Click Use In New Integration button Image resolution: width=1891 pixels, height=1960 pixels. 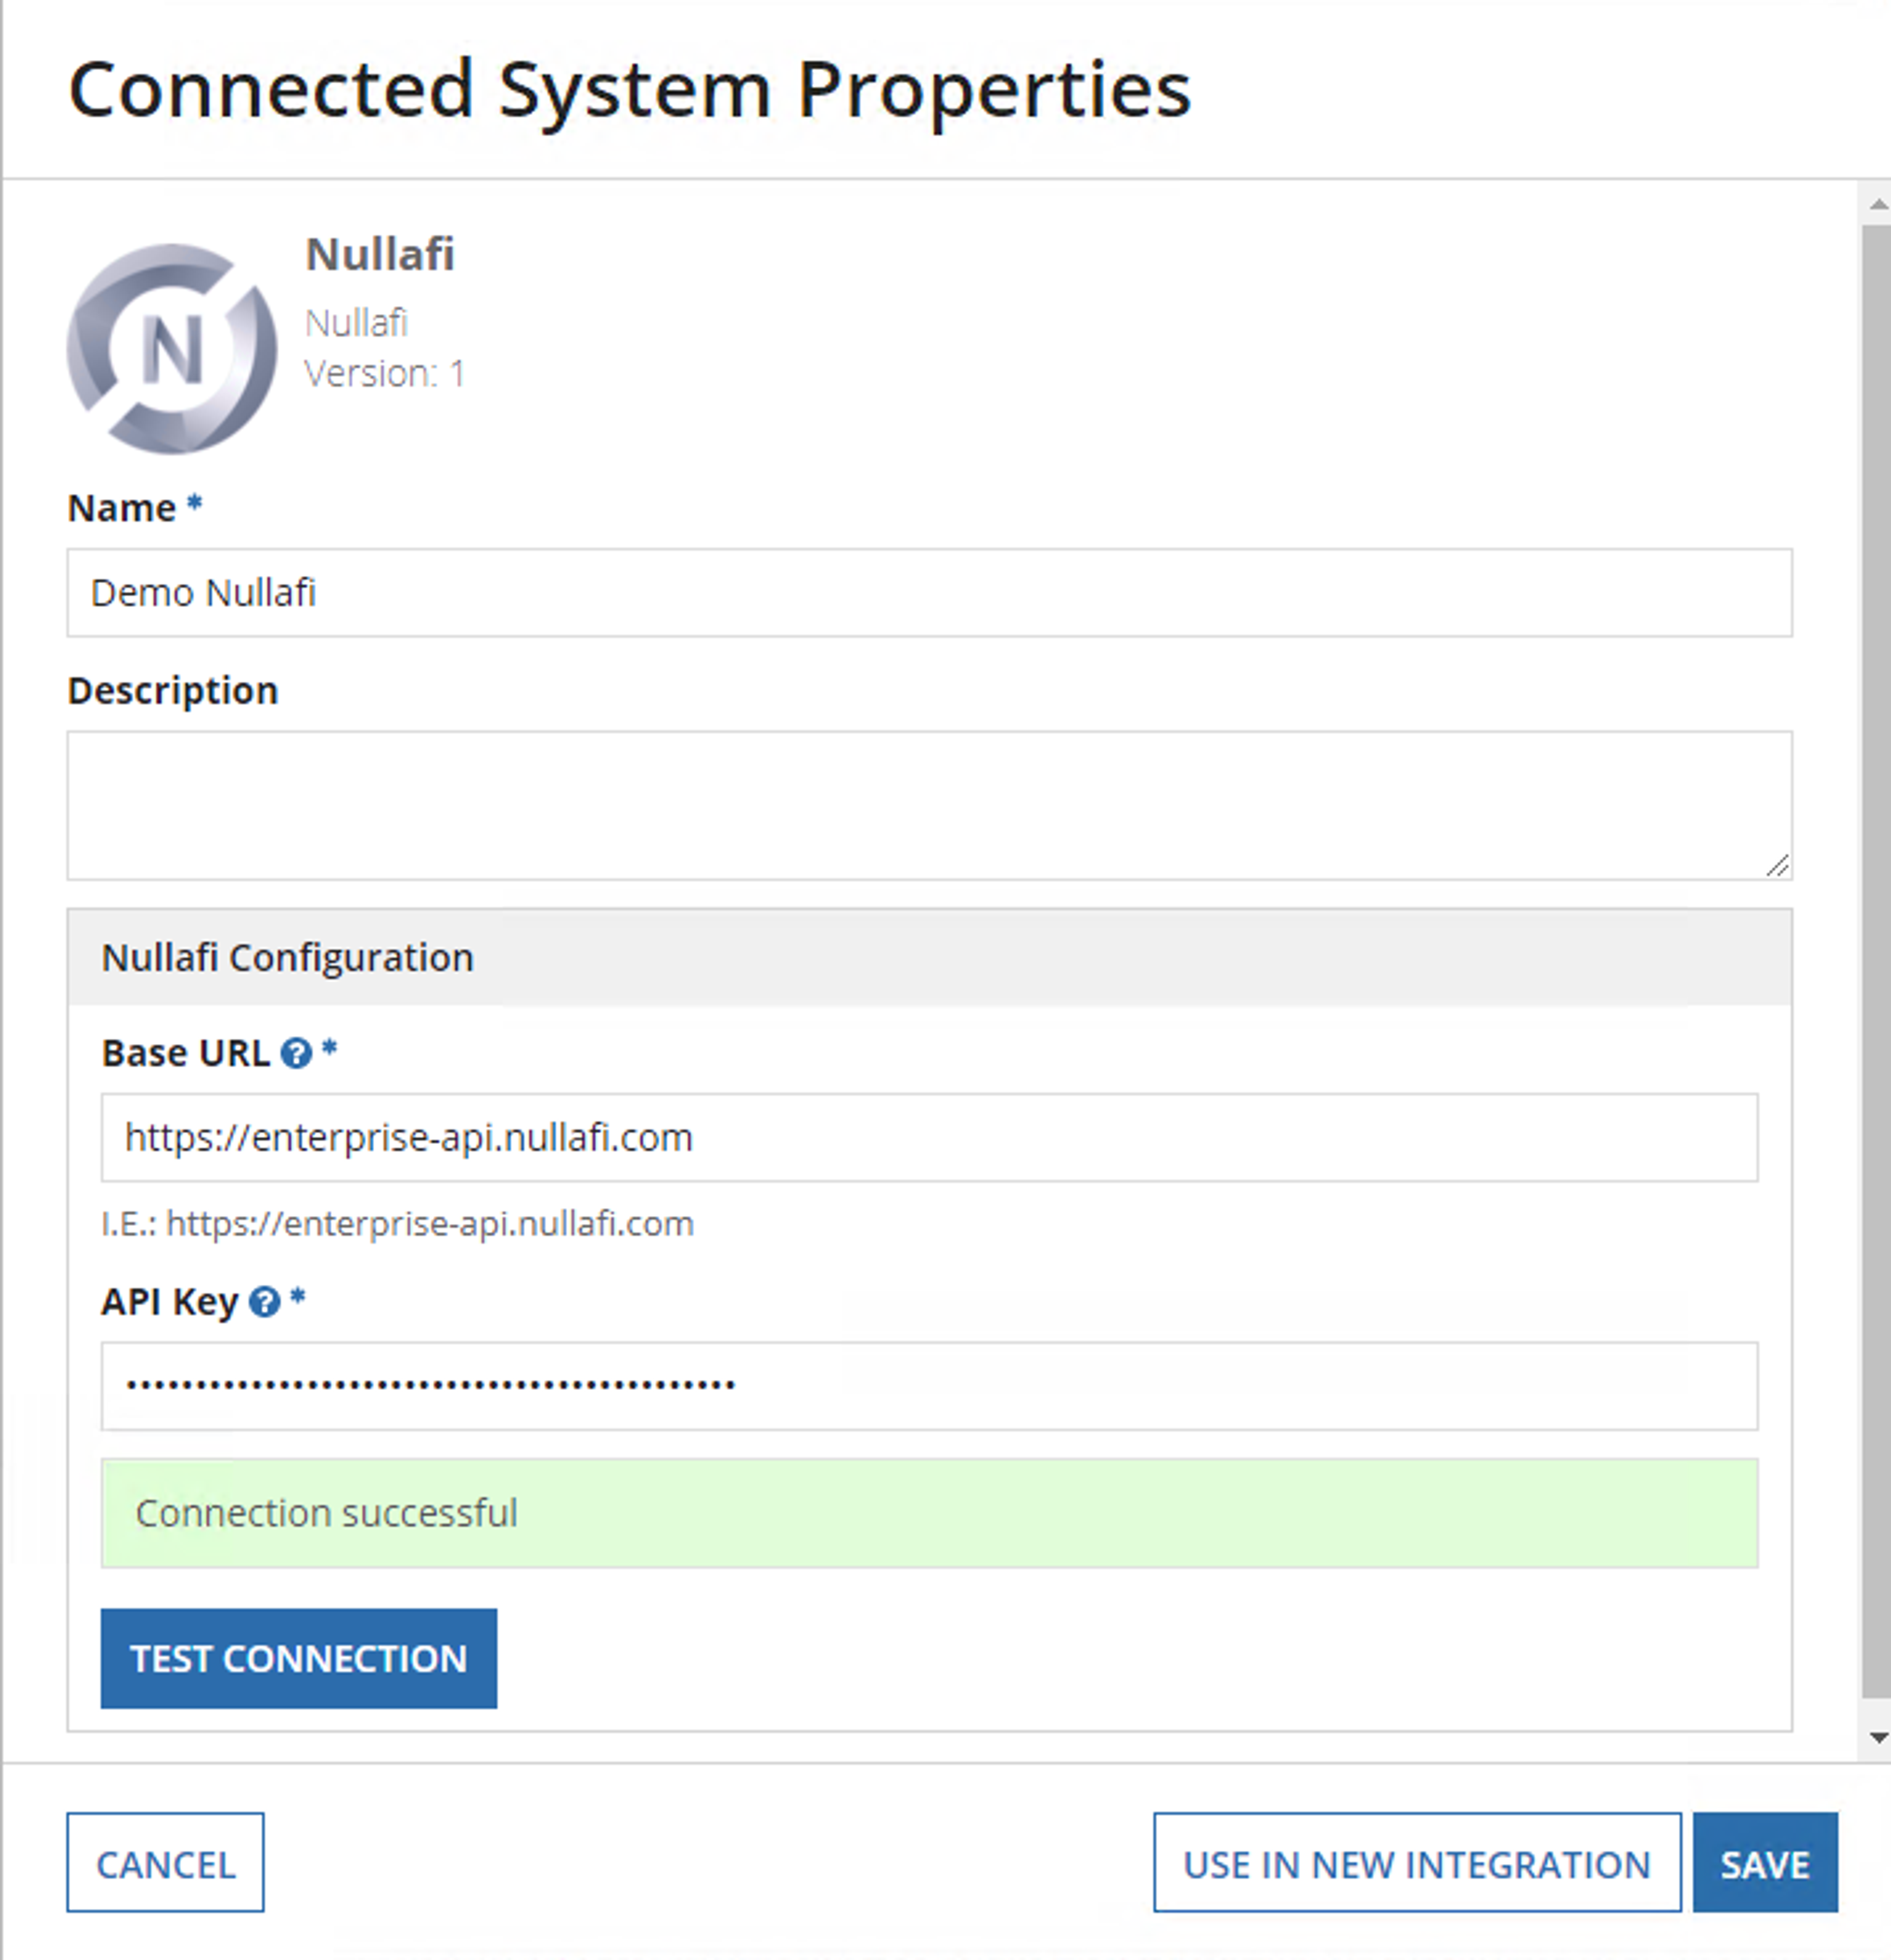[x=1417, y=1862]
